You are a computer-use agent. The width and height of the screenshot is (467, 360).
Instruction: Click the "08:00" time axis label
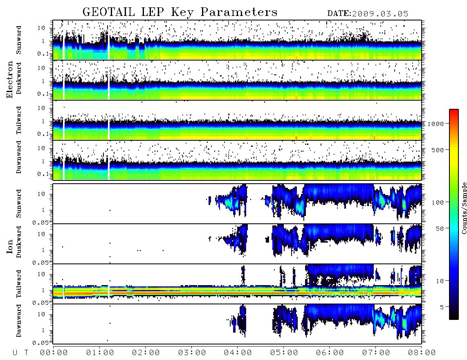(x=422, y=353)
